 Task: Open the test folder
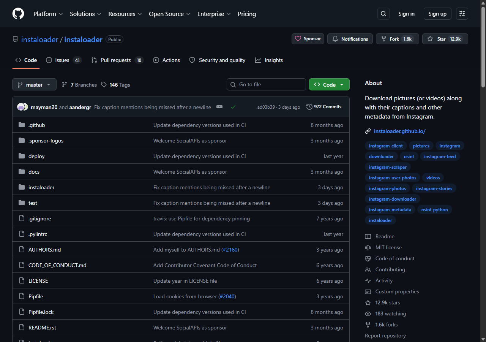[x=33, y=203]
